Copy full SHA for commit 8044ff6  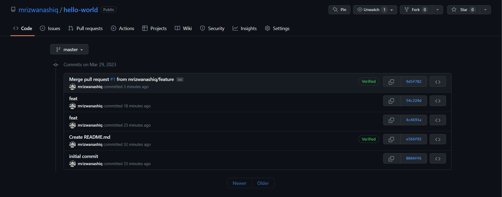tap(392, 158)
